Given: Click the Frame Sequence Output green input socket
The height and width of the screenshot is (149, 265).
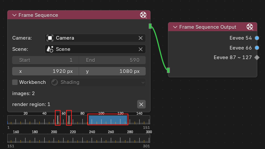Looking at the screenshot, I should coord(168,70).
